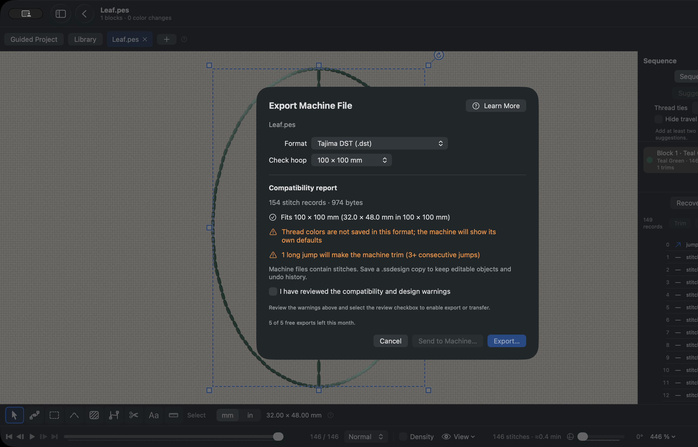Image resolution: width=698 pixels, height=447 pixels.
Task: Switch units to mm
Action: click(228, 415)
